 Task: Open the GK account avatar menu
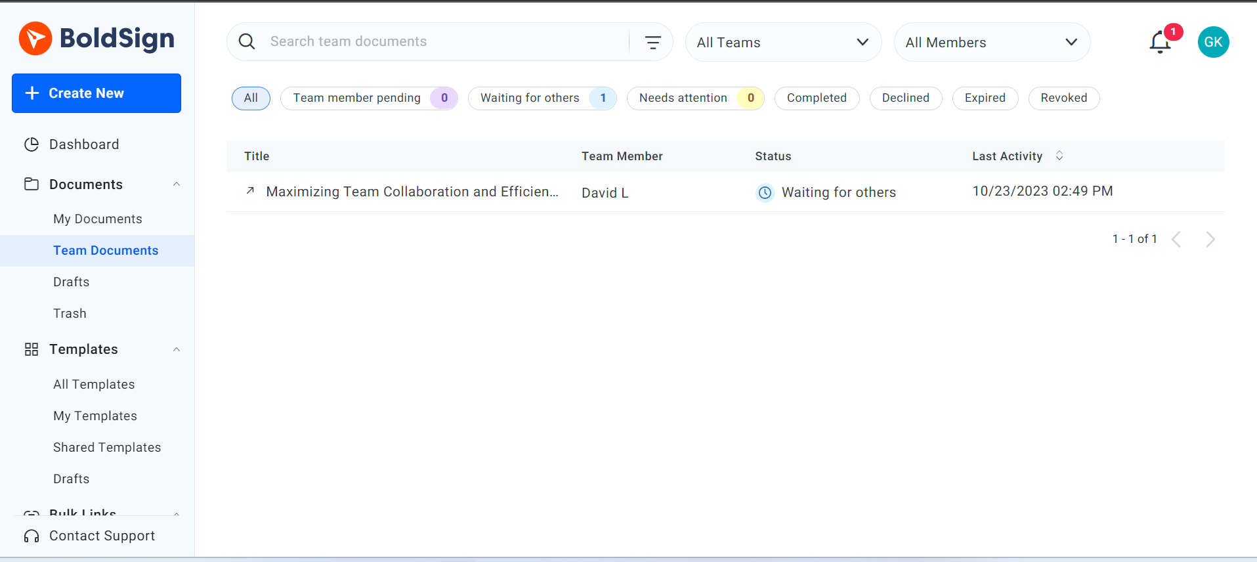[x=1213, y=42]
